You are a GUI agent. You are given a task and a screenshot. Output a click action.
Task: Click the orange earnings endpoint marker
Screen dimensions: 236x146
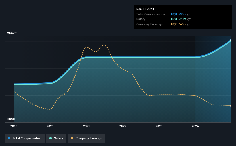tap(231, 106)
